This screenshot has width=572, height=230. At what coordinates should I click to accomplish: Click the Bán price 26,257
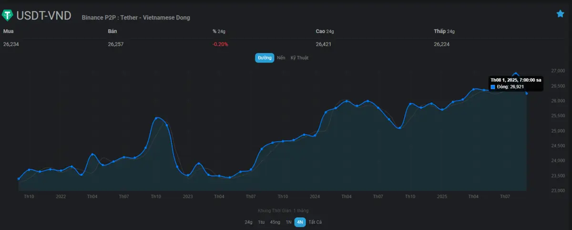(x=116, y=44)
